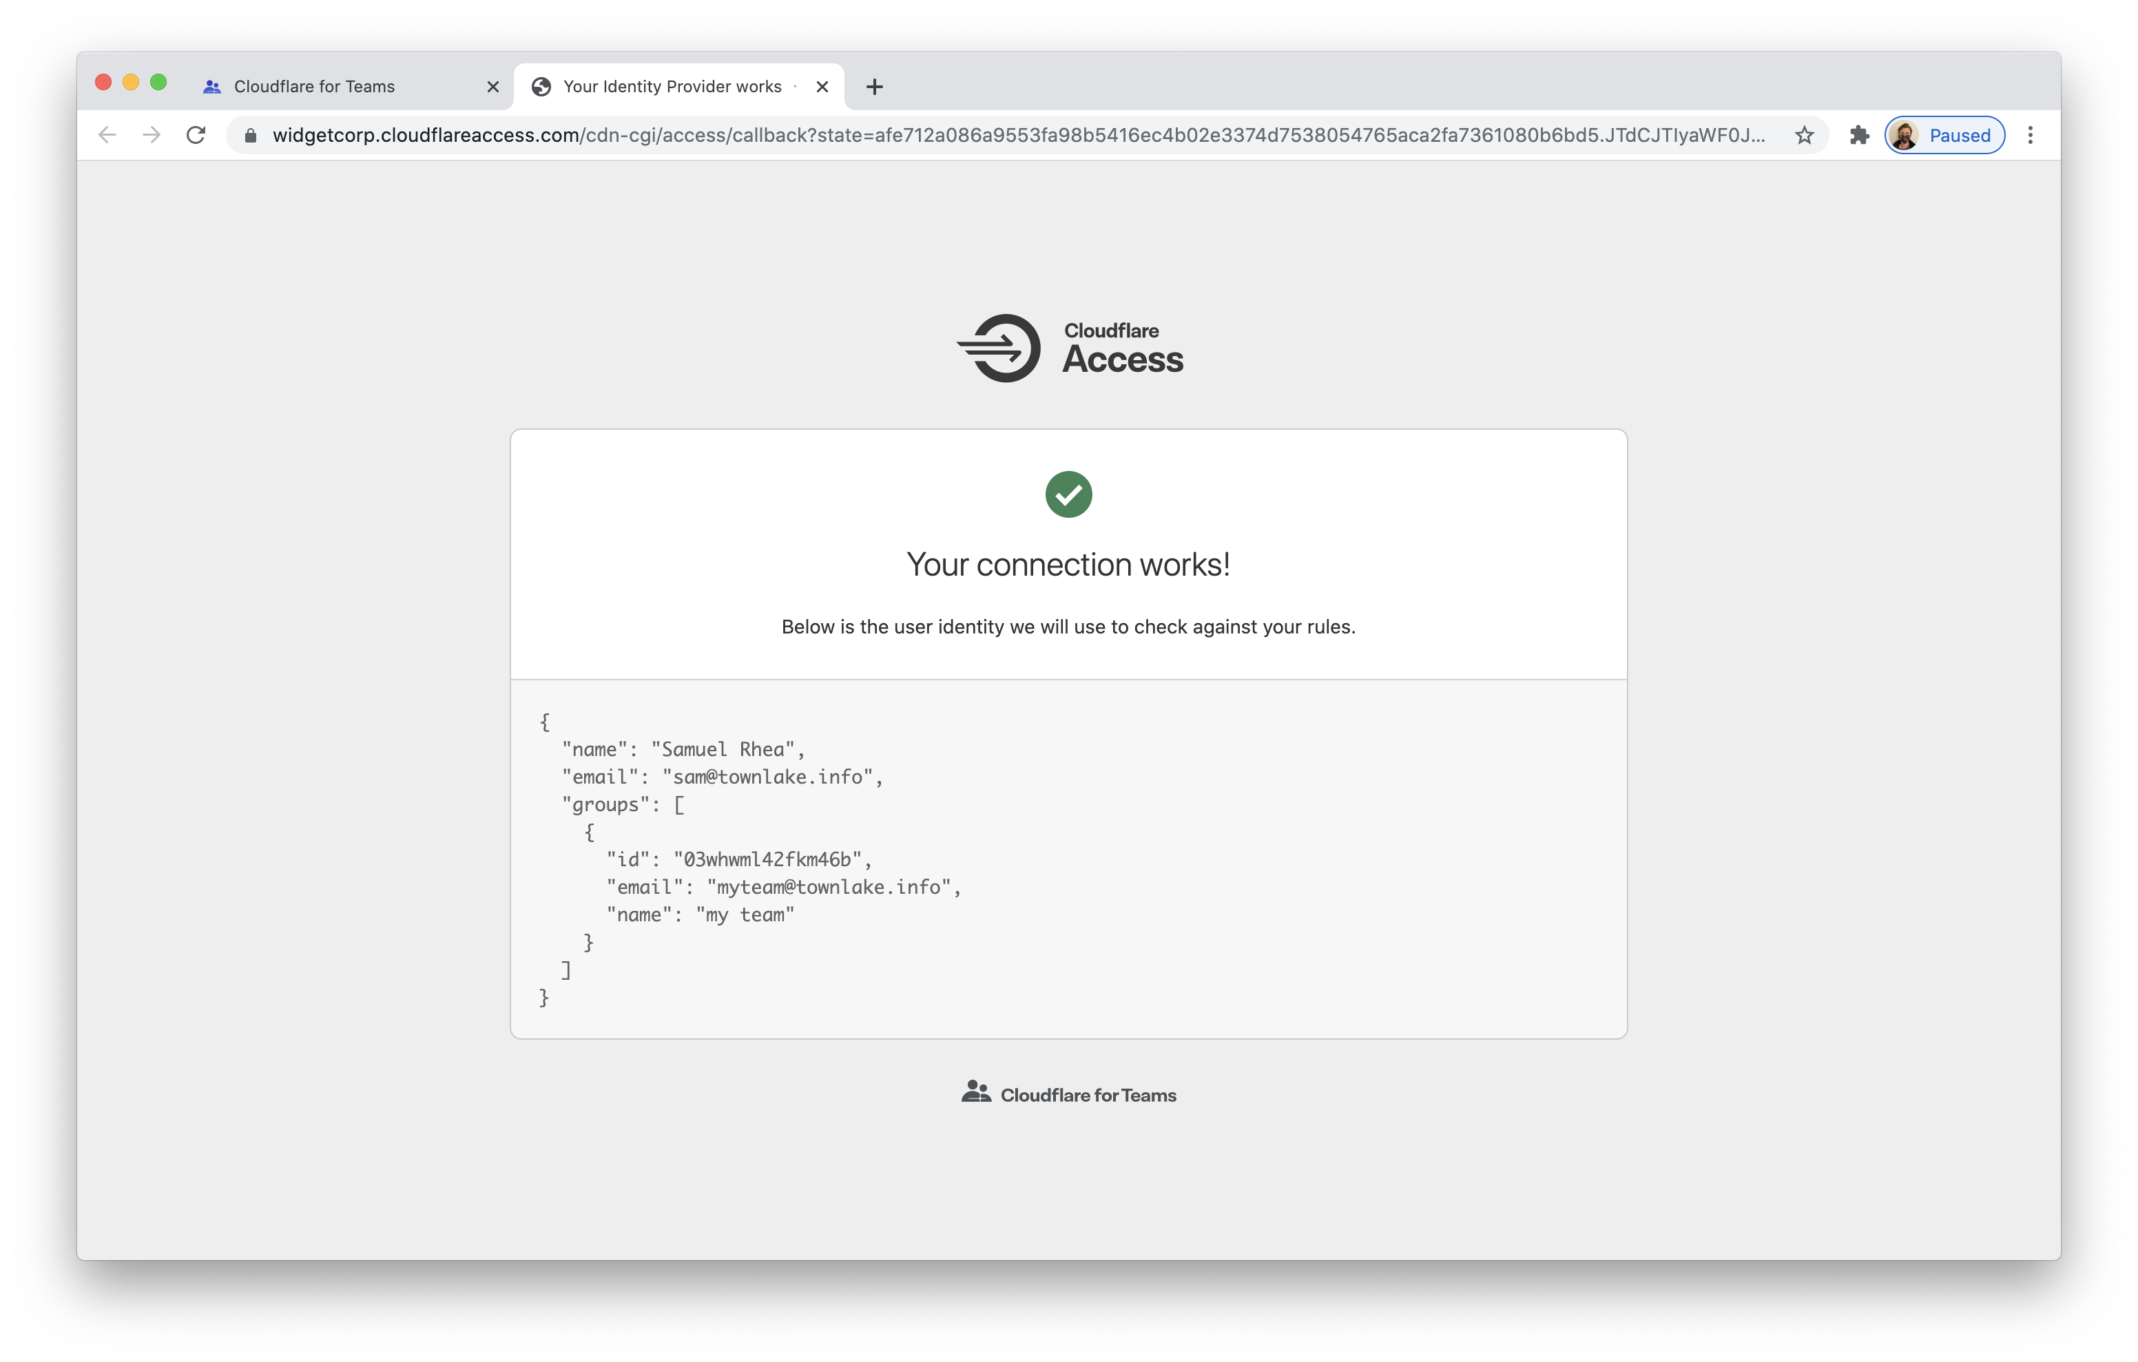
Task: Click the browser back navigation arrow
Action: click(106, 136)
